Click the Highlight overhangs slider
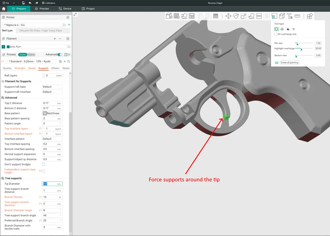This screenshot has height=236, width=330. (304, 49)
